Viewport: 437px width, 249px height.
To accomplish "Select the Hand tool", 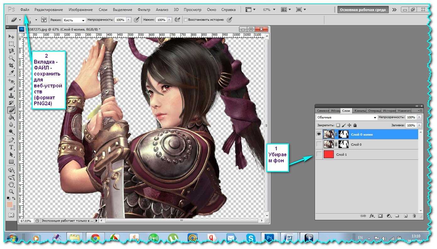I will [x=11, y=184].
